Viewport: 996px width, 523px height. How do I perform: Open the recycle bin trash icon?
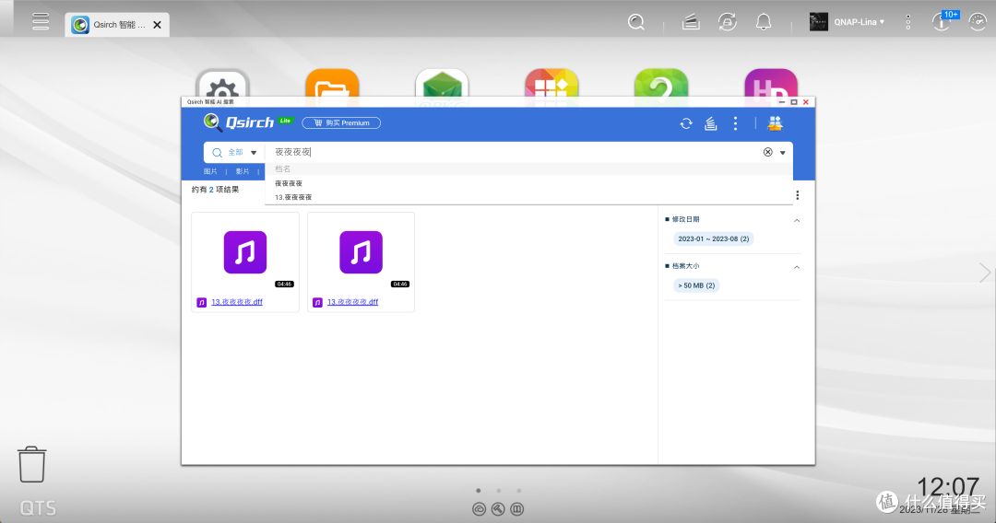(31, 465)
